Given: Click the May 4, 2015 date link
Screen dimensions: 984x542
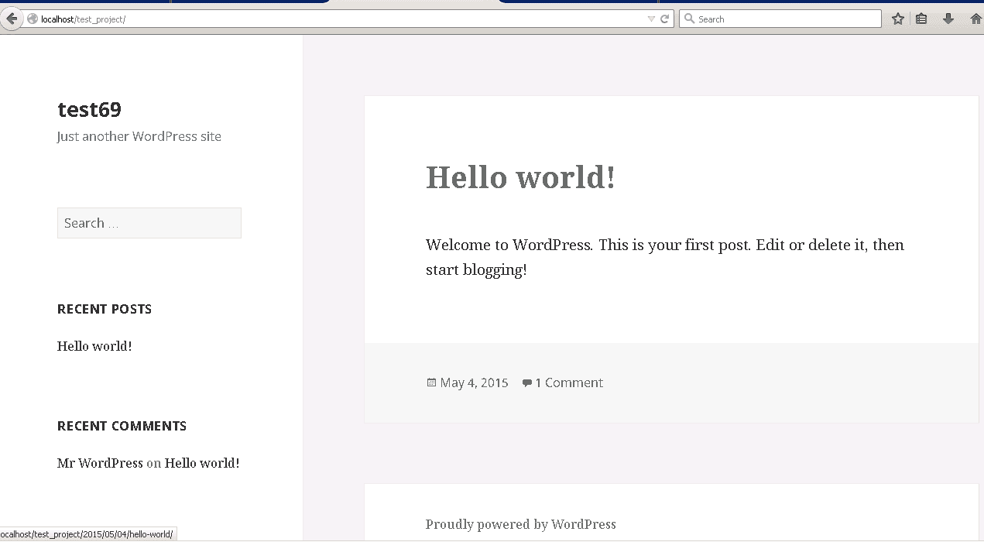Looking at the screenshot, I should coord(474,382).
